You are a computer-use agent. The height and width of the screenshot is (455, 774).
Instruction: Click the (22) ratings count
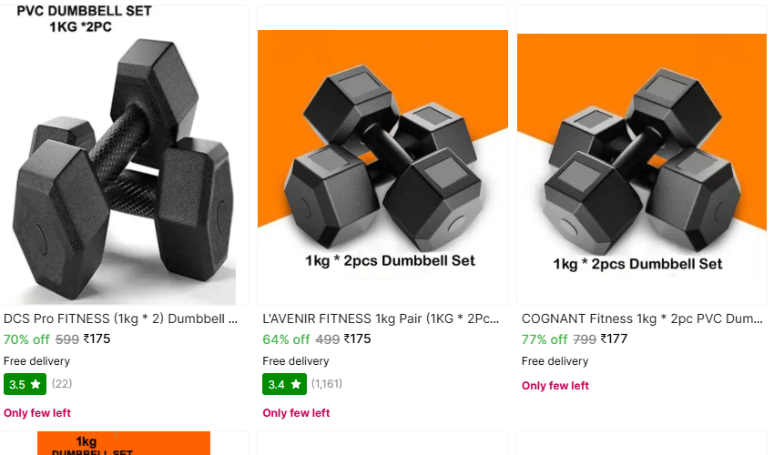click(62, 383)
